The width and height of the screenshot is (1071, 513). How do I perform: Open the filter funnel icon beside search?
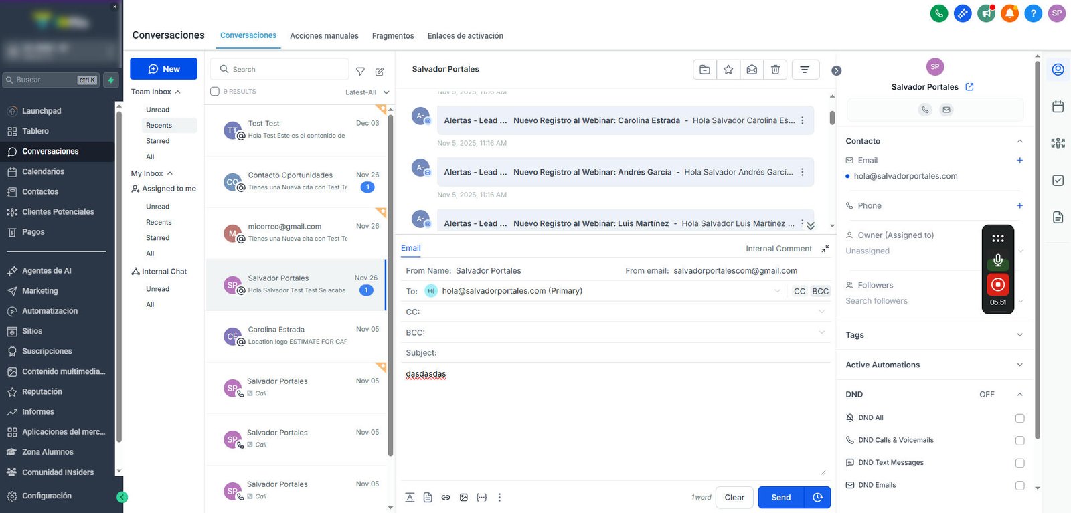[x=360, y=72]
